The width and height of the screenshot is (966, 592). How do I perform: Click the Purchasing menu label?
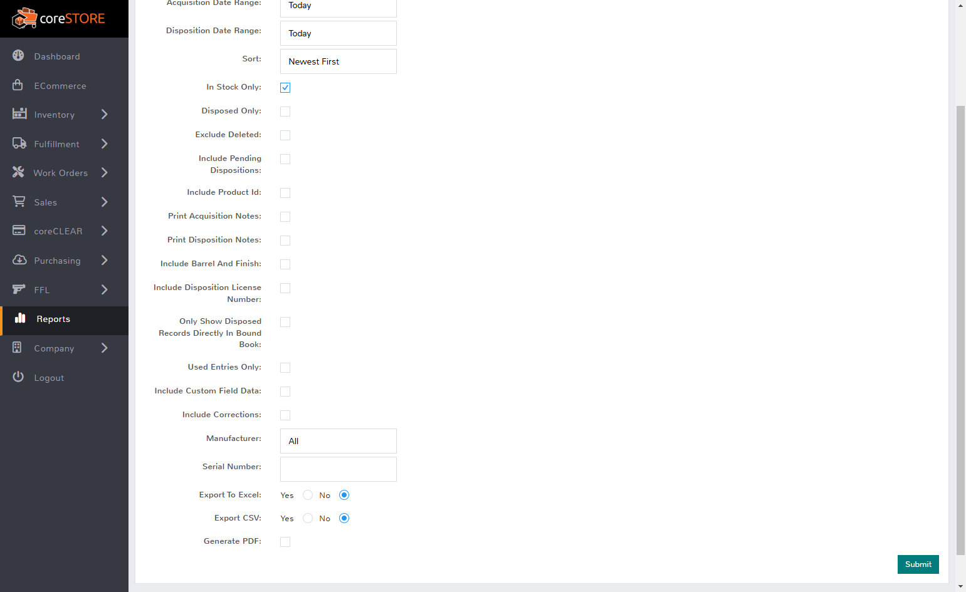pyautogui.click(x=57, y=261)
